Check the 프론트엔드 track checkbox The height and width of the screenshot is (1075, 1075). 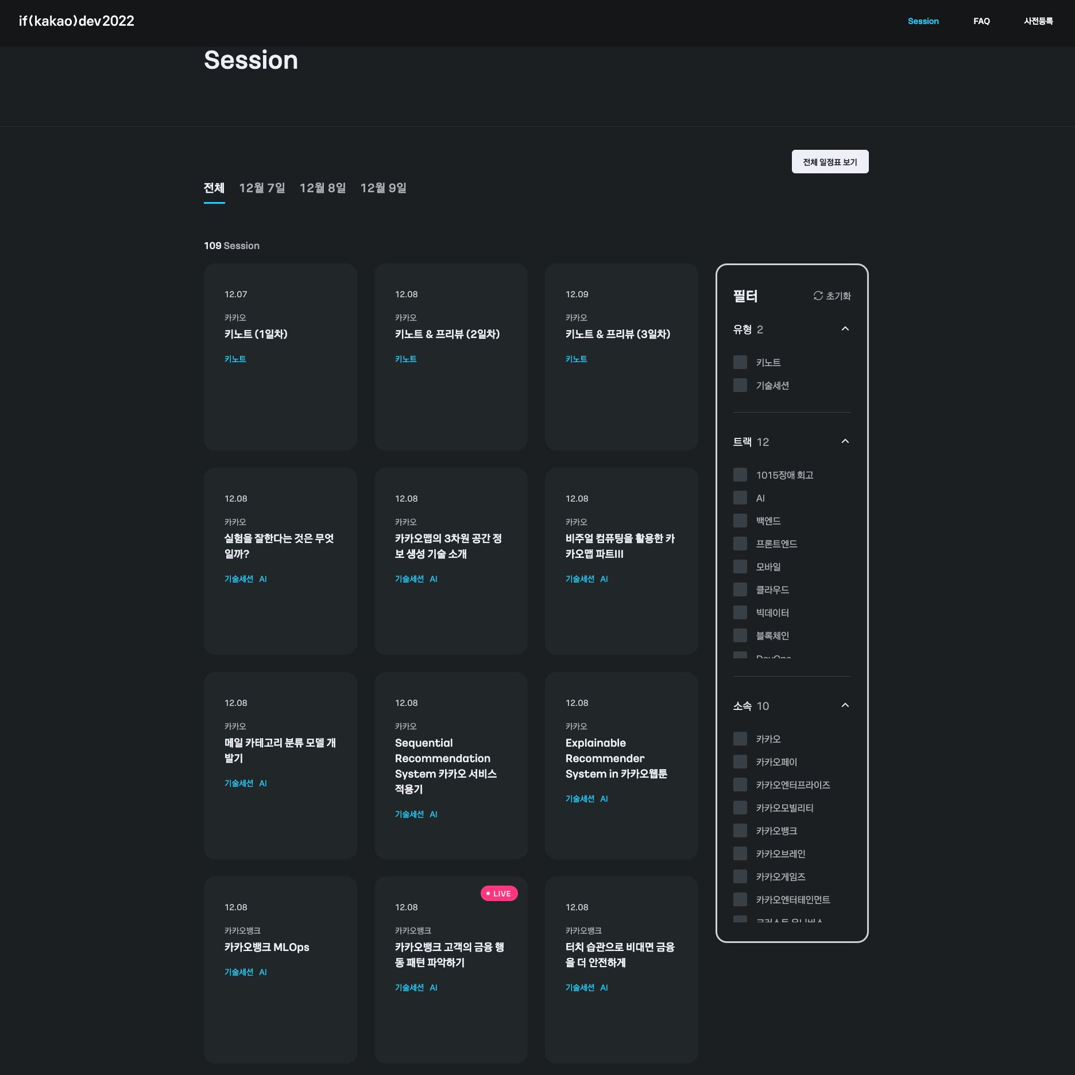pyautogui.click(x=740, y=544)
